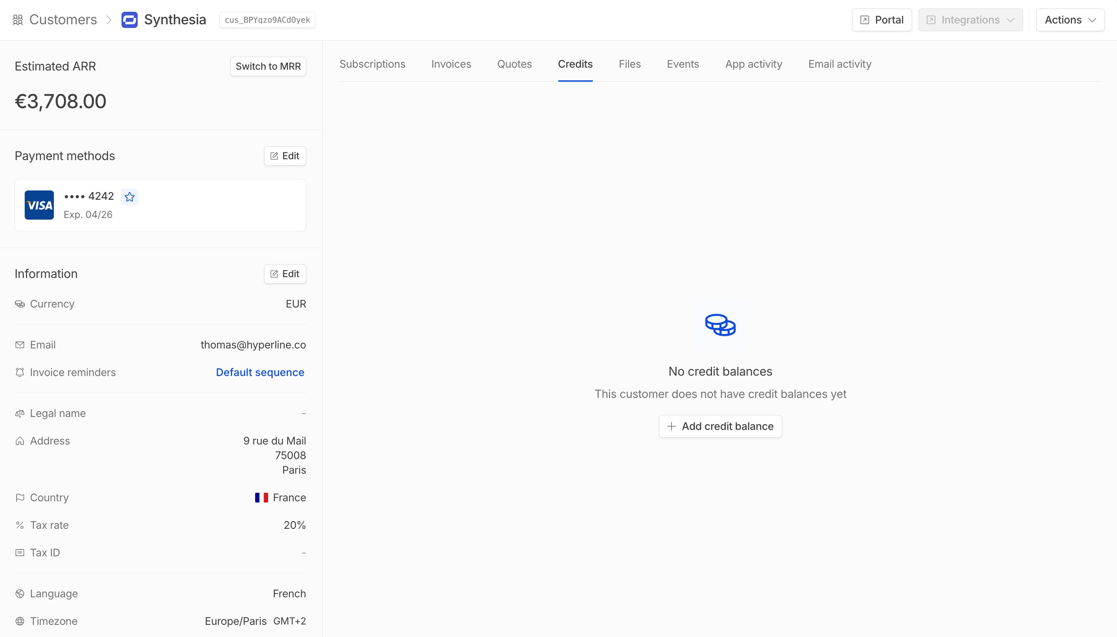Image resolution: width=1117 pixels, height=637 pixels.
Task: Click the French language value
Action: pyautogui.click(x=289, y=594)
